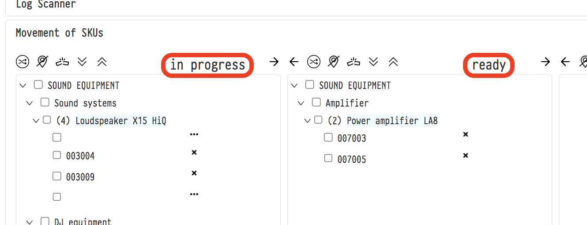
Task: Collapse all items in the in progress column
Action: point(102,62)
